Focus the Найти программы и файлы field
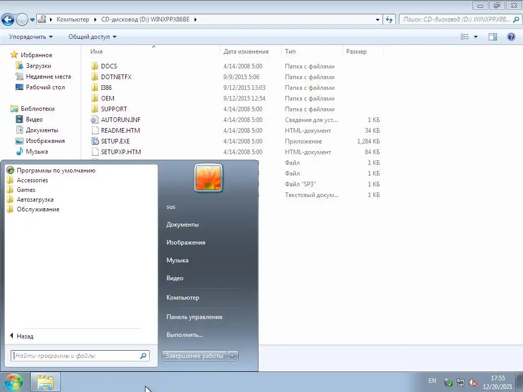Viewport: 523px width, 392px height. point(80,356)
